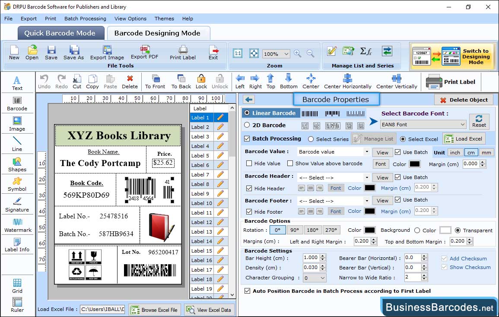Select the Linear Barcode option
Image resolution: width=499 pixels, height=317 pixels.
click(x=247, y=113)
